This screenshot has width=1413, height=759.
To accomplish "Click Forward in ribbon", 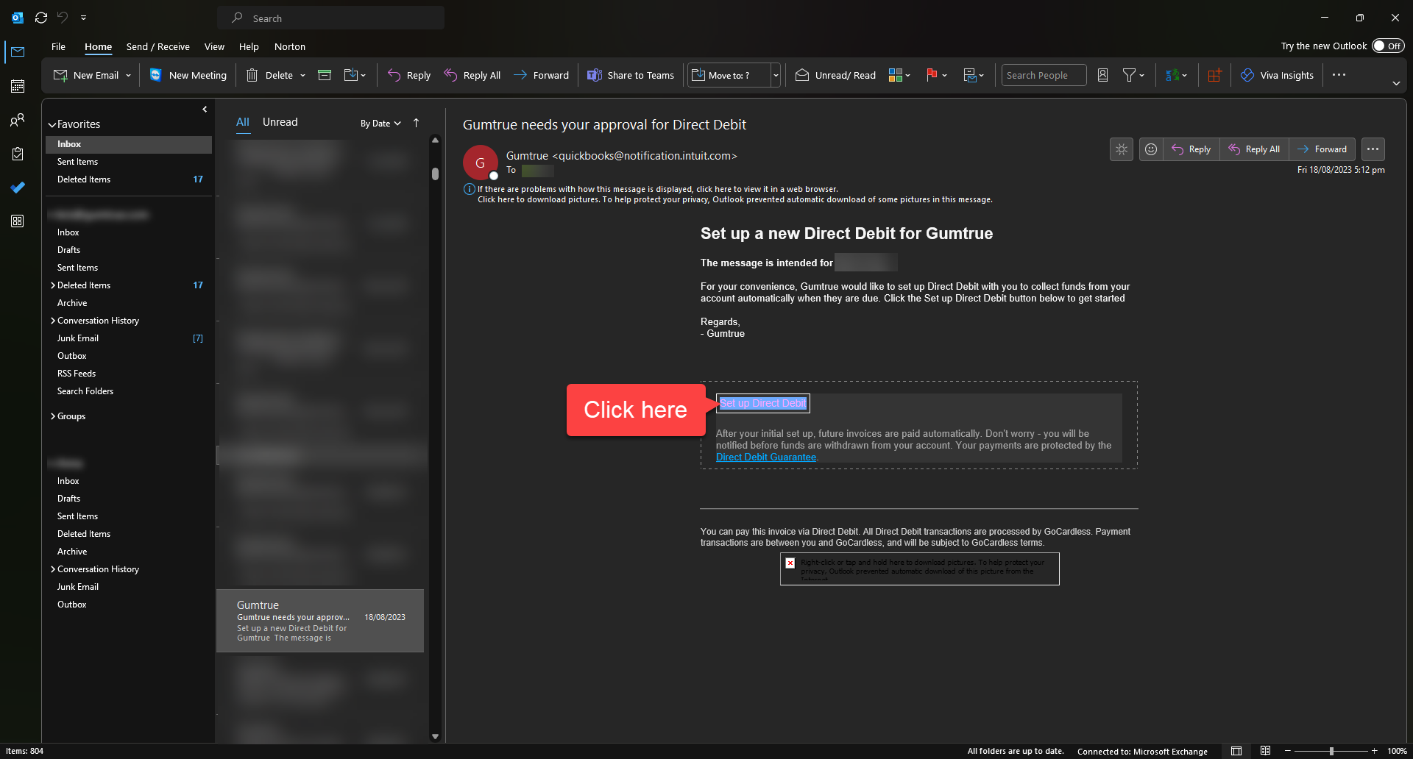I will (x=542, y=75).
